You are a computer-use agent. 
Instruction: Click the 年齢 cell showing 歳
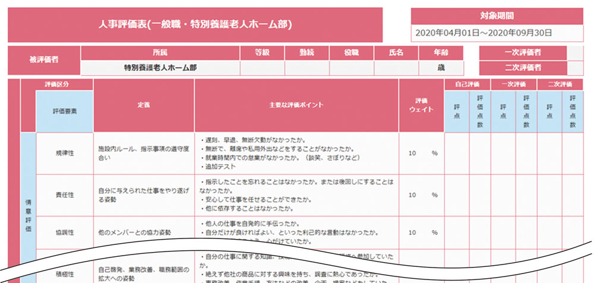(441, 68)
